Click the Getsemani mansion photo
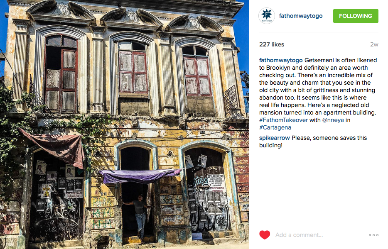Viewport: 388px width, 249px height. point(125,124)
